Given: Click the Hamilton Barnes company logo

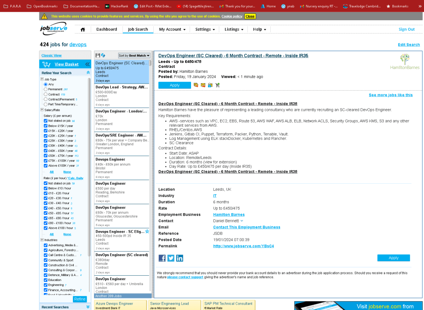Looking at the screenshot, I should pyautogui.click(x=405, y=62).
